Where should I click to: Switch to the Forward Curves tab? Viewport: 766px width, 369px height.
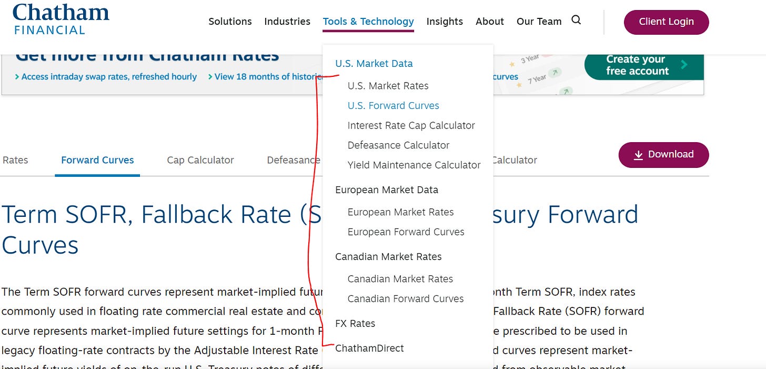pos(97,160)
